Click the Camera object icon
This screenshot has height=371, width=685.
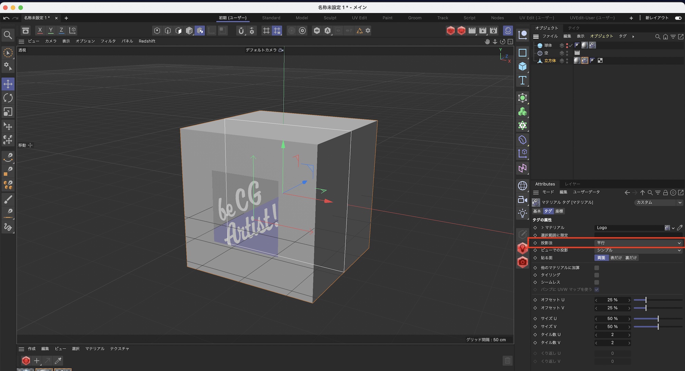[x=522, y=200]
